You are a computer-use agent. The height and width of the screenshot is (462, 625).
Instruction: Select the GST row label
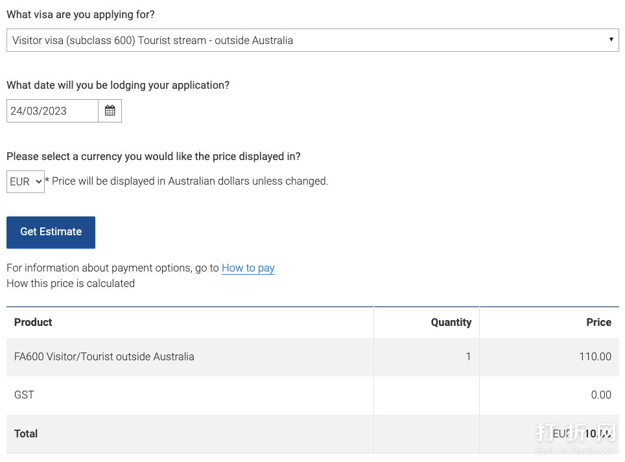click(24, 395)
